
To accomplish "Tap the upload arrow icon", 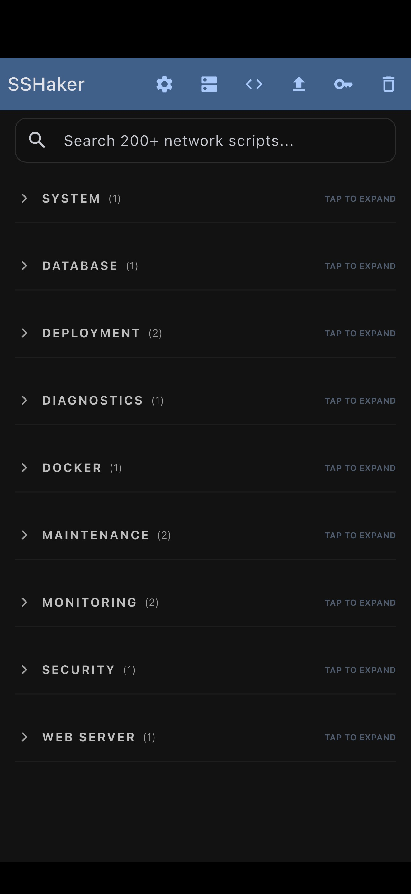I will 299,84.
